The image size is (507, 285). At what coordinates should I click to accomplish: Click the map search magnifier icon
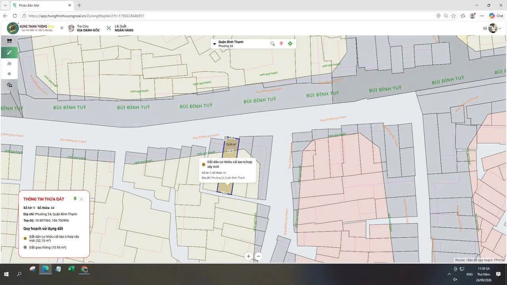[273, 43]
